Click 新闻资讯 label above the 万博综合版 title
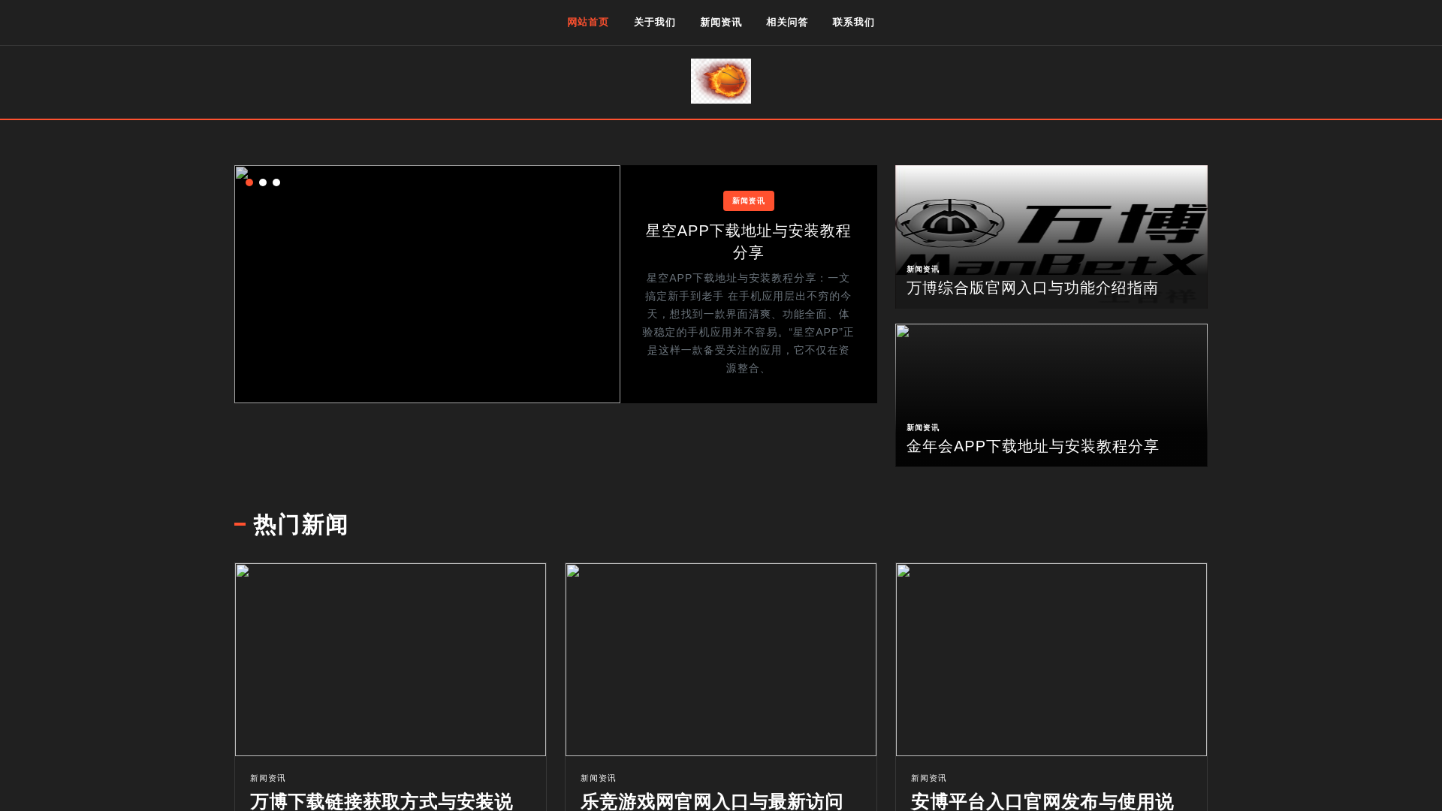1442x811 pixels. [923, 270]
